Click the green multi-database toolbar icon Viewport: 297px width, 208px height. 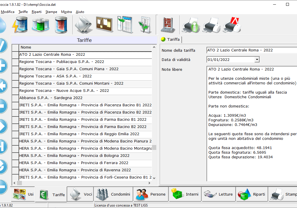pyautogui.click(x=41, y=25)
